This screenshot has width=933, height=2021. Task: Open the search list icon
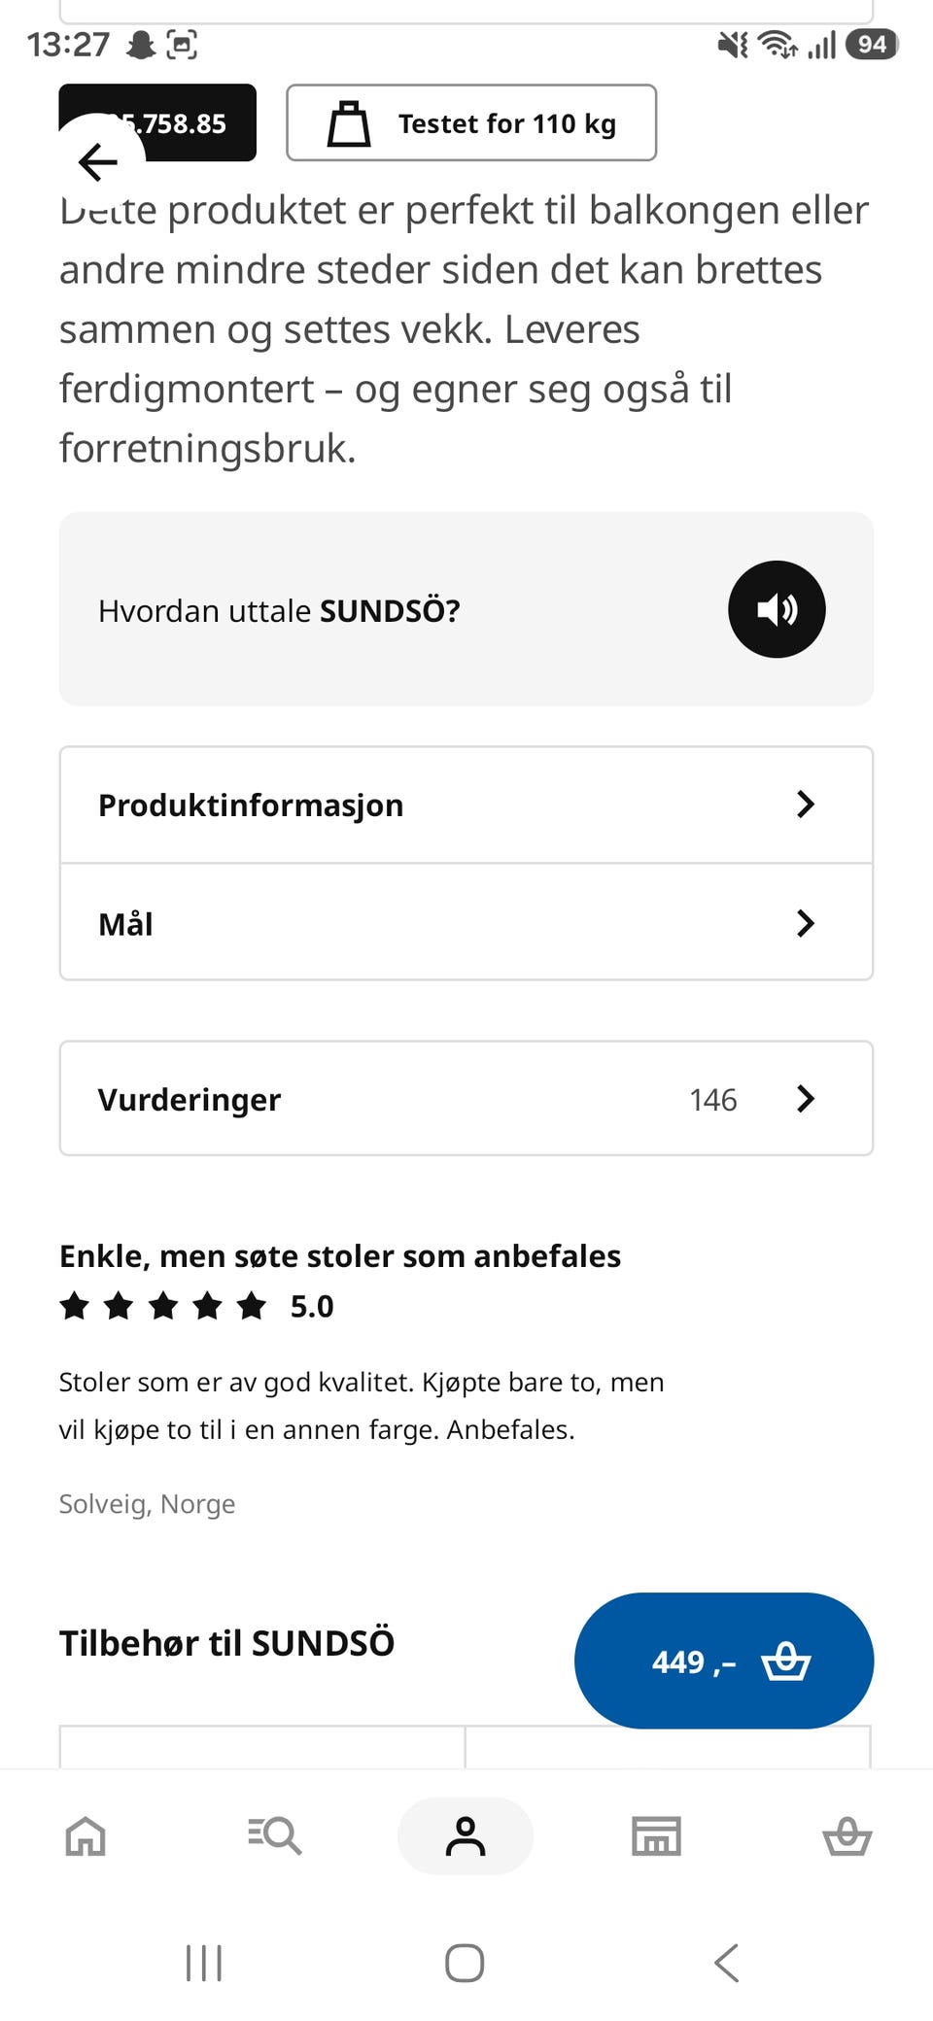coord(274,1836)
